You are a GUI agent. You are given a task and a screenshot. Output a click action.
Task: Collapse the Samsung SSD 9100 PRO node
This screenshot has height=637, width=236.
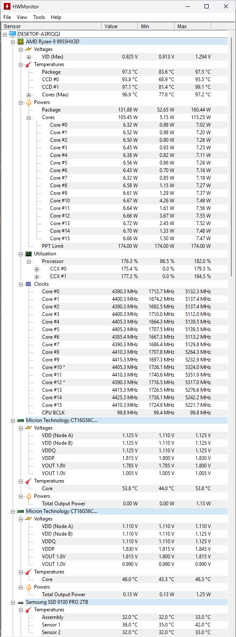[13, 602]
